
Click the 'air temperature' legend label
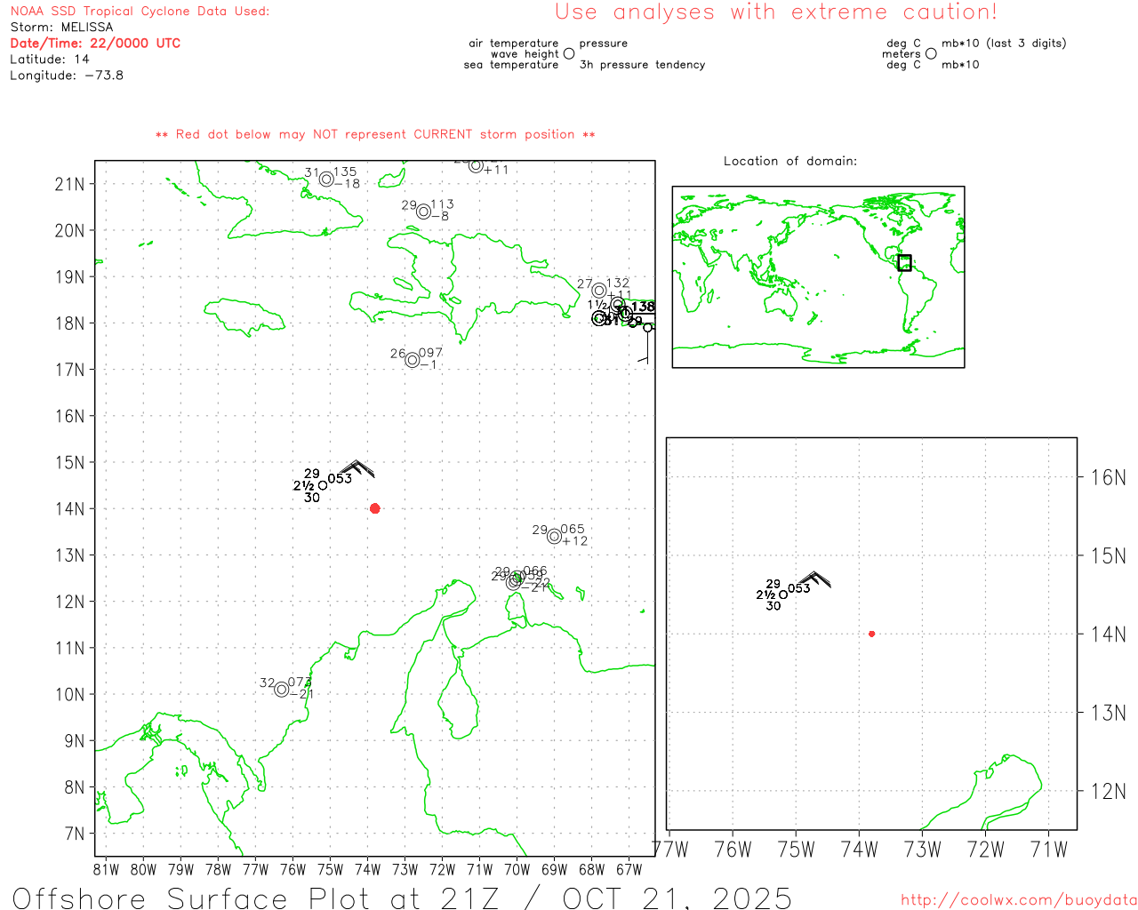tap(514, 44)
